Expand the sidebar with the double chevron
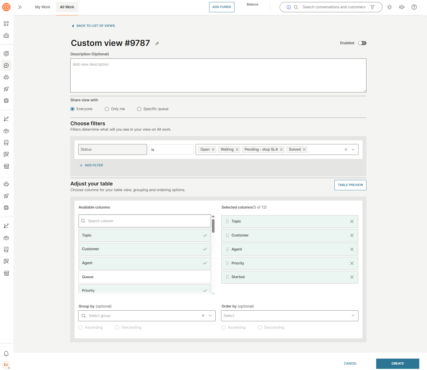427x370 pixels. click(20, 7)
